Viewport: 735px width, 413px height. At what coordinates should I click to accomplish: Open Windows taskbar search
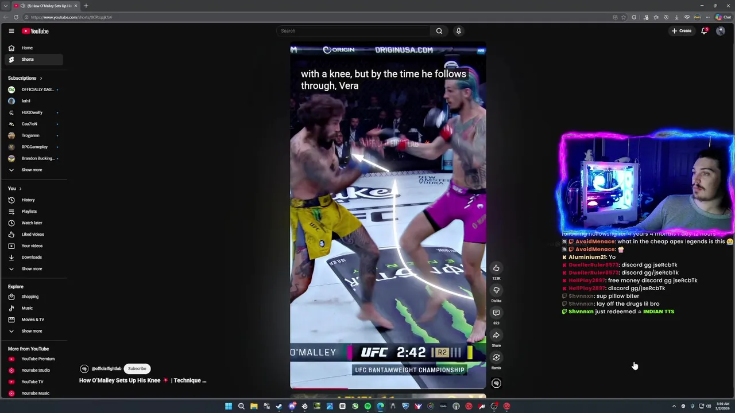click(x=241, y=406)
